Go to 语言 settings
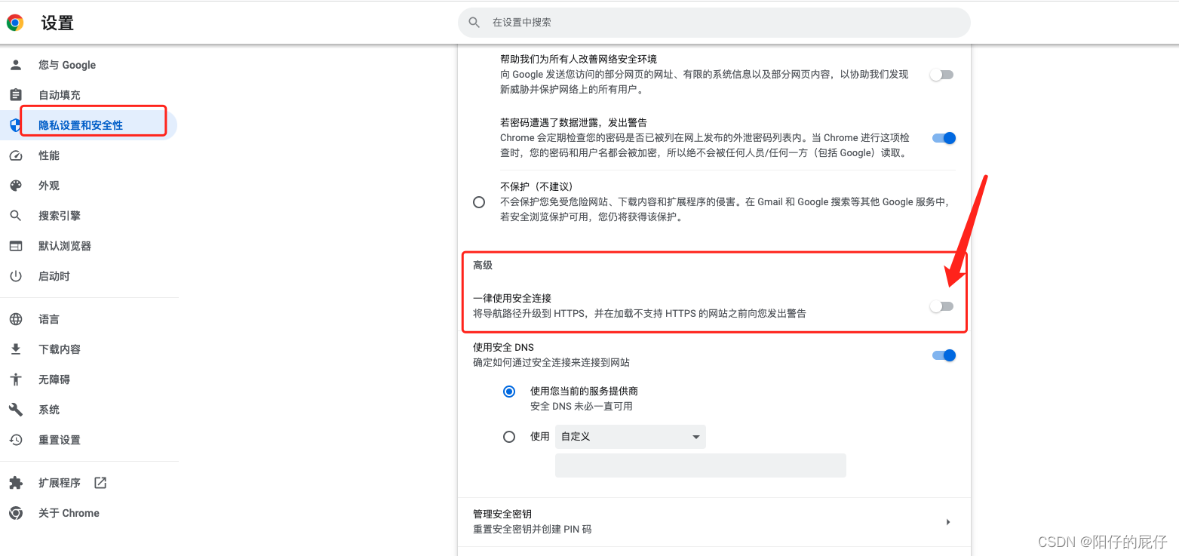 pyautogui.click(x=88, y=319)
